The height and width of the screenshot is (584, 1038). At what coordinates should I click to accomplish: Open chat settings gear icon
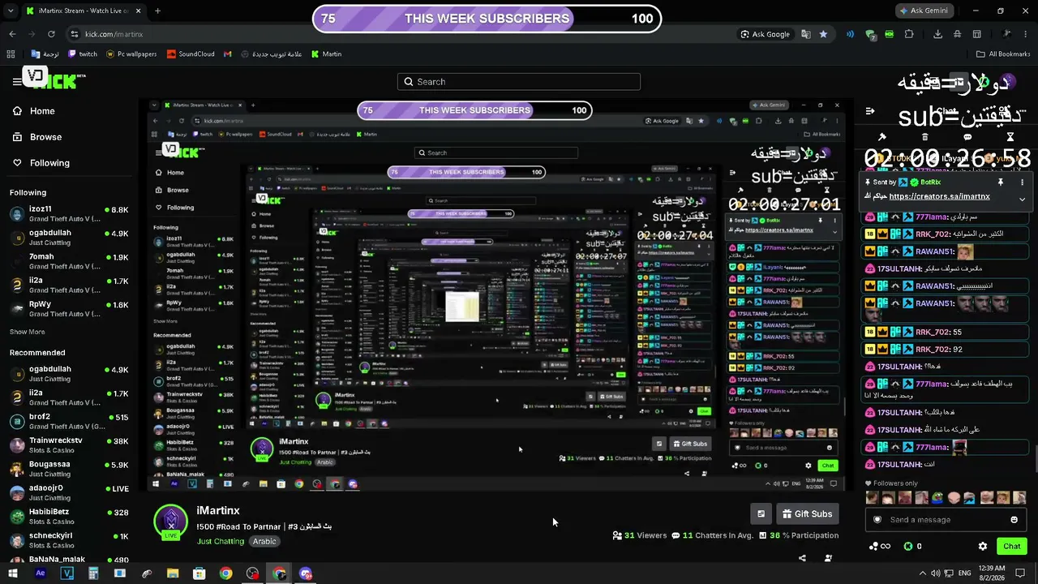click(x=983, y=546)
